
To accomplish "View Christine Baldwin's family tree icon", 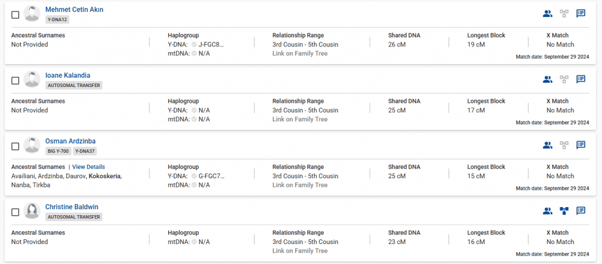I will pos(564,211).
